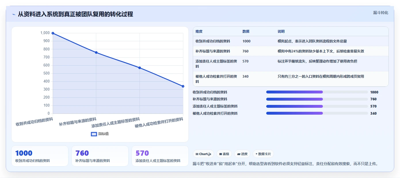Click the summary sentence starting with 漏斗把
The height and width of the screenshot is (178, 400).
285,164
